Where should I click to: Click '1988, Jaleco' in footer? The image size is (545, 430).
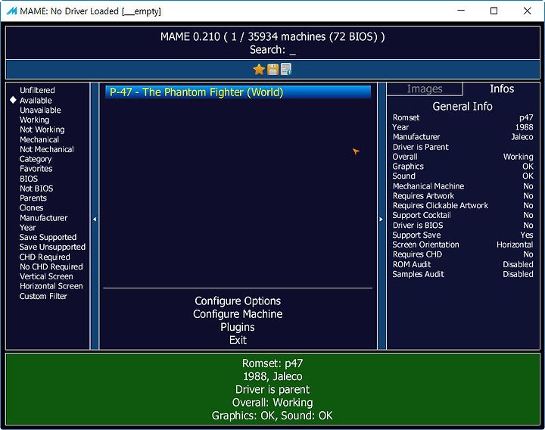(x=272, y=376)
